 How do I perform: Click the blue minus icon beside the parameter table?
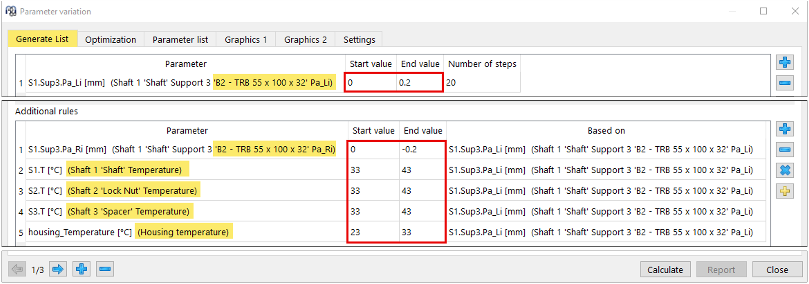click(784, 83)
